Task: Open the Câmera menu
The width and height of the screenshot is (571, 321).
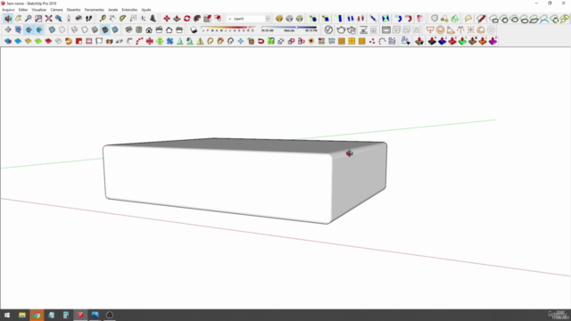Action: 56,10
